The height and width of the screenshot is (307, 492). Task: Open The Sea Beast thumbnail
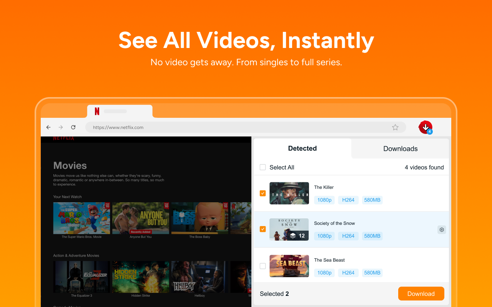pos(289,266)
